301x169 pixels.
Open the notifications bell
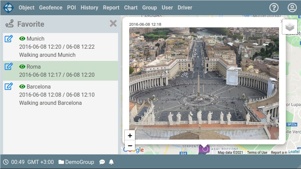pyautogui.click(x=111, y=162)
